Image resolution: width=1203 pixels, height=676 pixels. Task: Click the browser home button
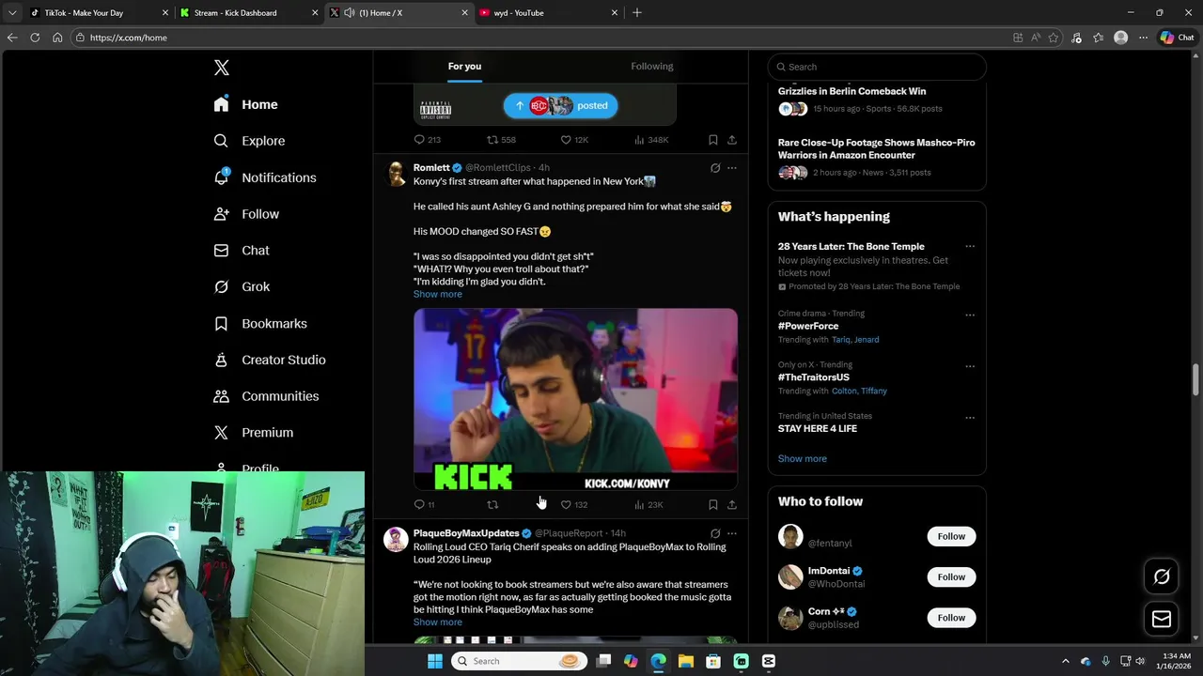57,38
